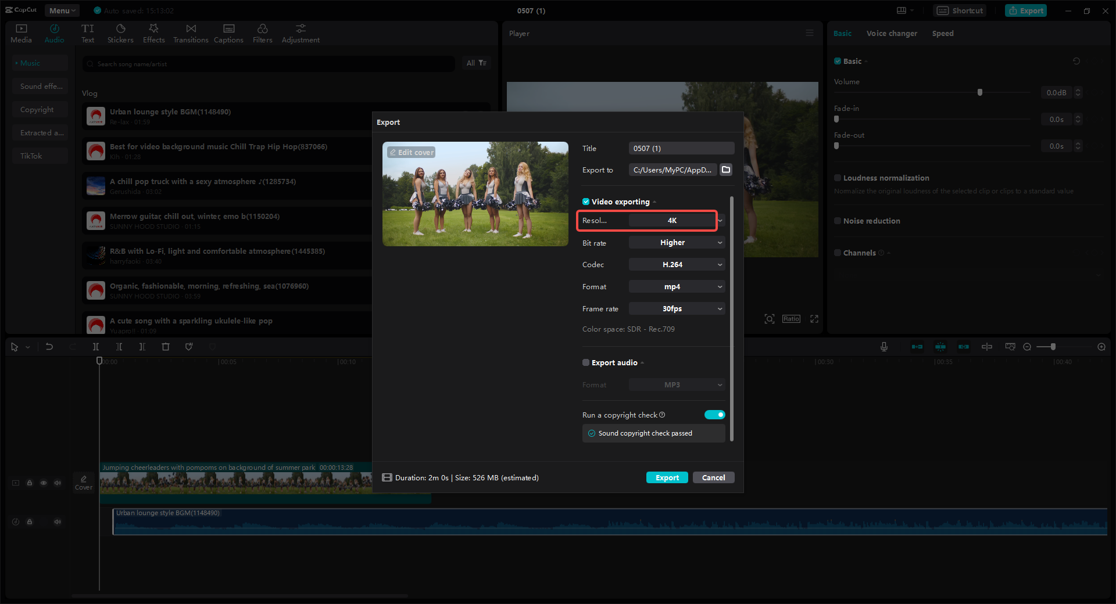Switch to the Voice changer tab
Viewport: 1116px width, 604px height.
pos(892,33)
